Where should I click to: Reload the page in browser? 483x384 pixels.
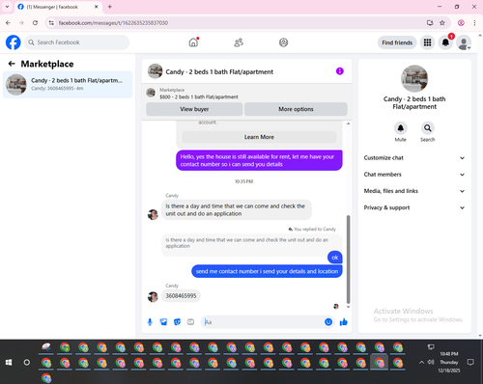[x=35, y=23]
